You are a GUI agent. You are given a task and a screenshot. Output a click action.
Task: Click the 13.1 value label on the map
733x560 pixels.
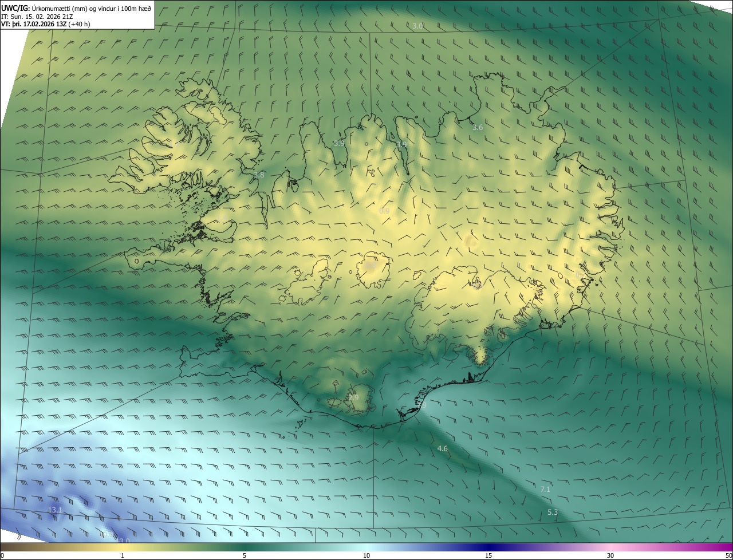pyautogui.click(x=55, y=510)
